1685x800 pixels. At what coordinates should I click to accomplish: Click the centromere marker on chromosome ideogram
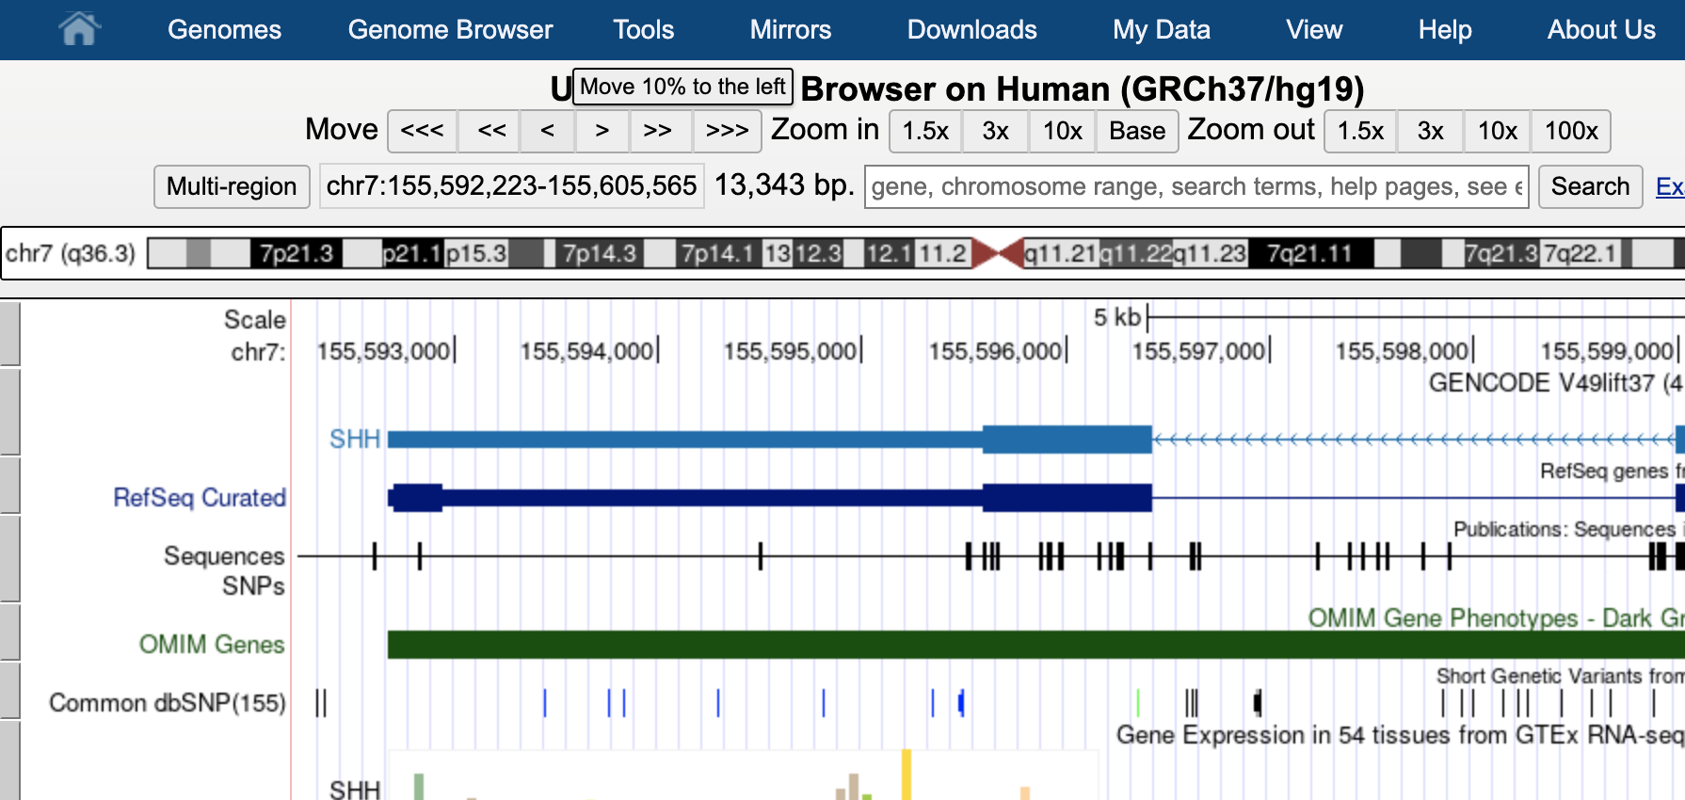click(x=998, y=253)
